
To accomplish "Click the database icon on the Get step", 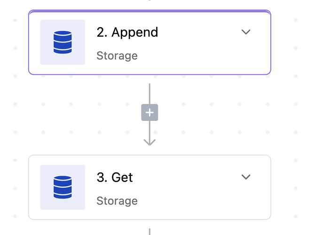I will pyautogui.click(x=63, y=187).
